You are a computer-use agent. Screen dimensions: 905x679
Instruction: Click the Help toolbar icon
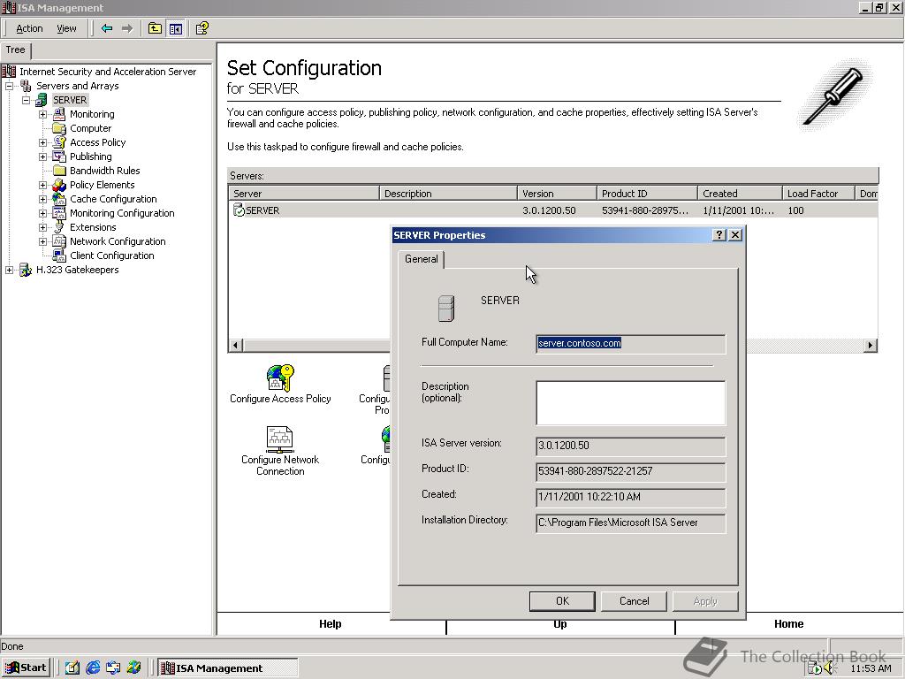tap(202, 28)
